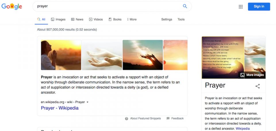The height and width of the screenshot is (131, 276).
Task: Open the Prayer - Wikipedia link
Action: 60,108
